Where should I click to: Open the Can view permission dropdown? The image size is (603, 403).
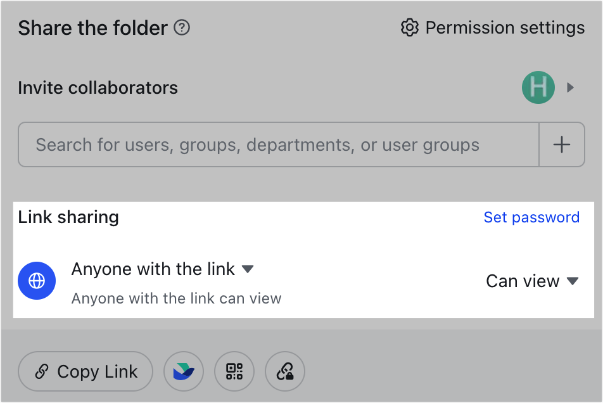click(x=532, y=281)
